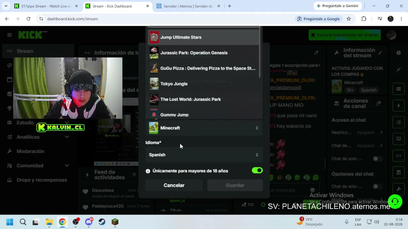Open Steam from the taskbar
Screen dimensions: 408x229
click(x=102, y=222)
